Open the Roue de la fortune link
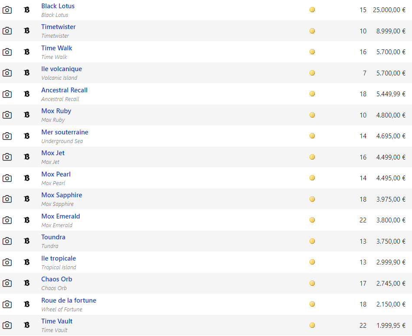Viewport: 412px width, 336px height. tap(69, 300)
